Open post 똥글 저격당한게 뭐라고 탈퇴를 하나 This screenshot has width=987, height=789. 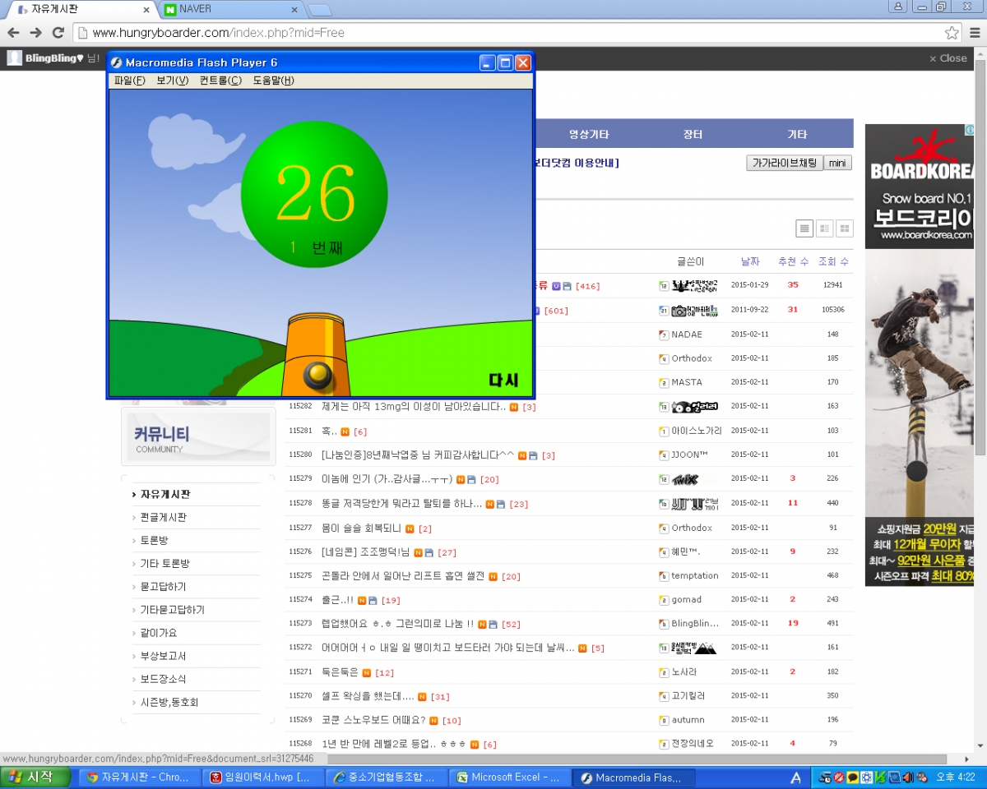coord(401,504)
